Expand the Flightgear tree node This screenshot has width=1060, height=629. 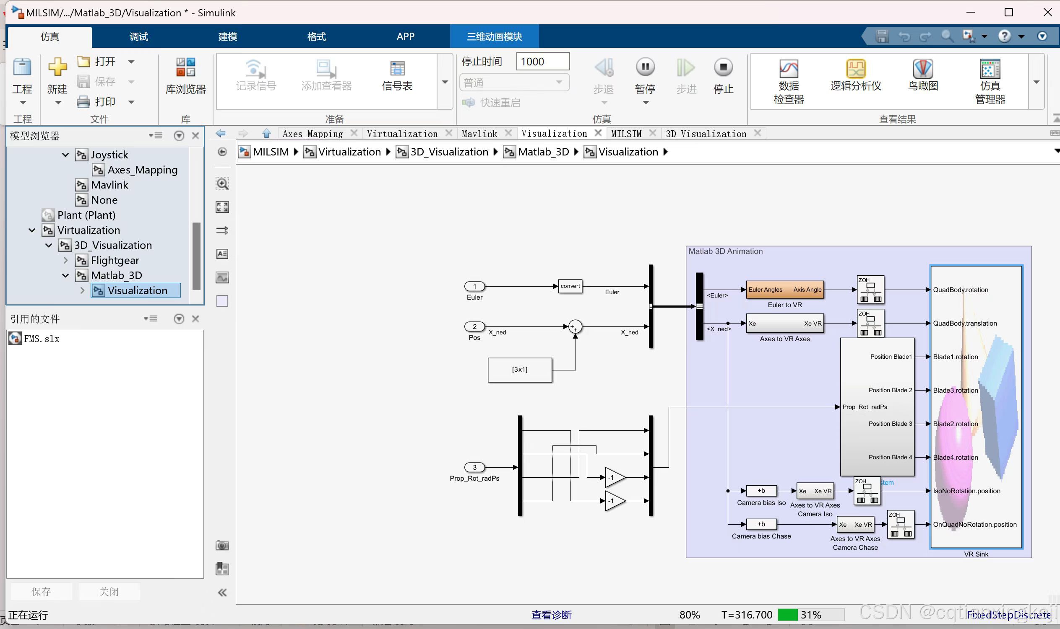tap(65, 260)
